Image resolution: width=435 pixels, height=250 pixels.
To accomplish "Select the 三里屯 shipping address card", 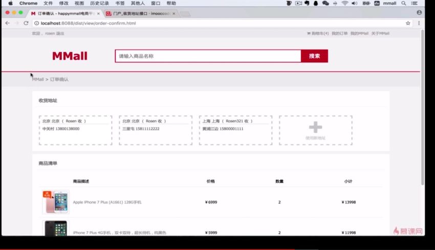I will [x=156, y=130].
